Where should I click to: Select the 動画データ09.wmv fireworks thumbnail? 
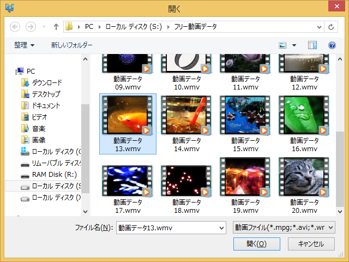[x=127, y=64]
